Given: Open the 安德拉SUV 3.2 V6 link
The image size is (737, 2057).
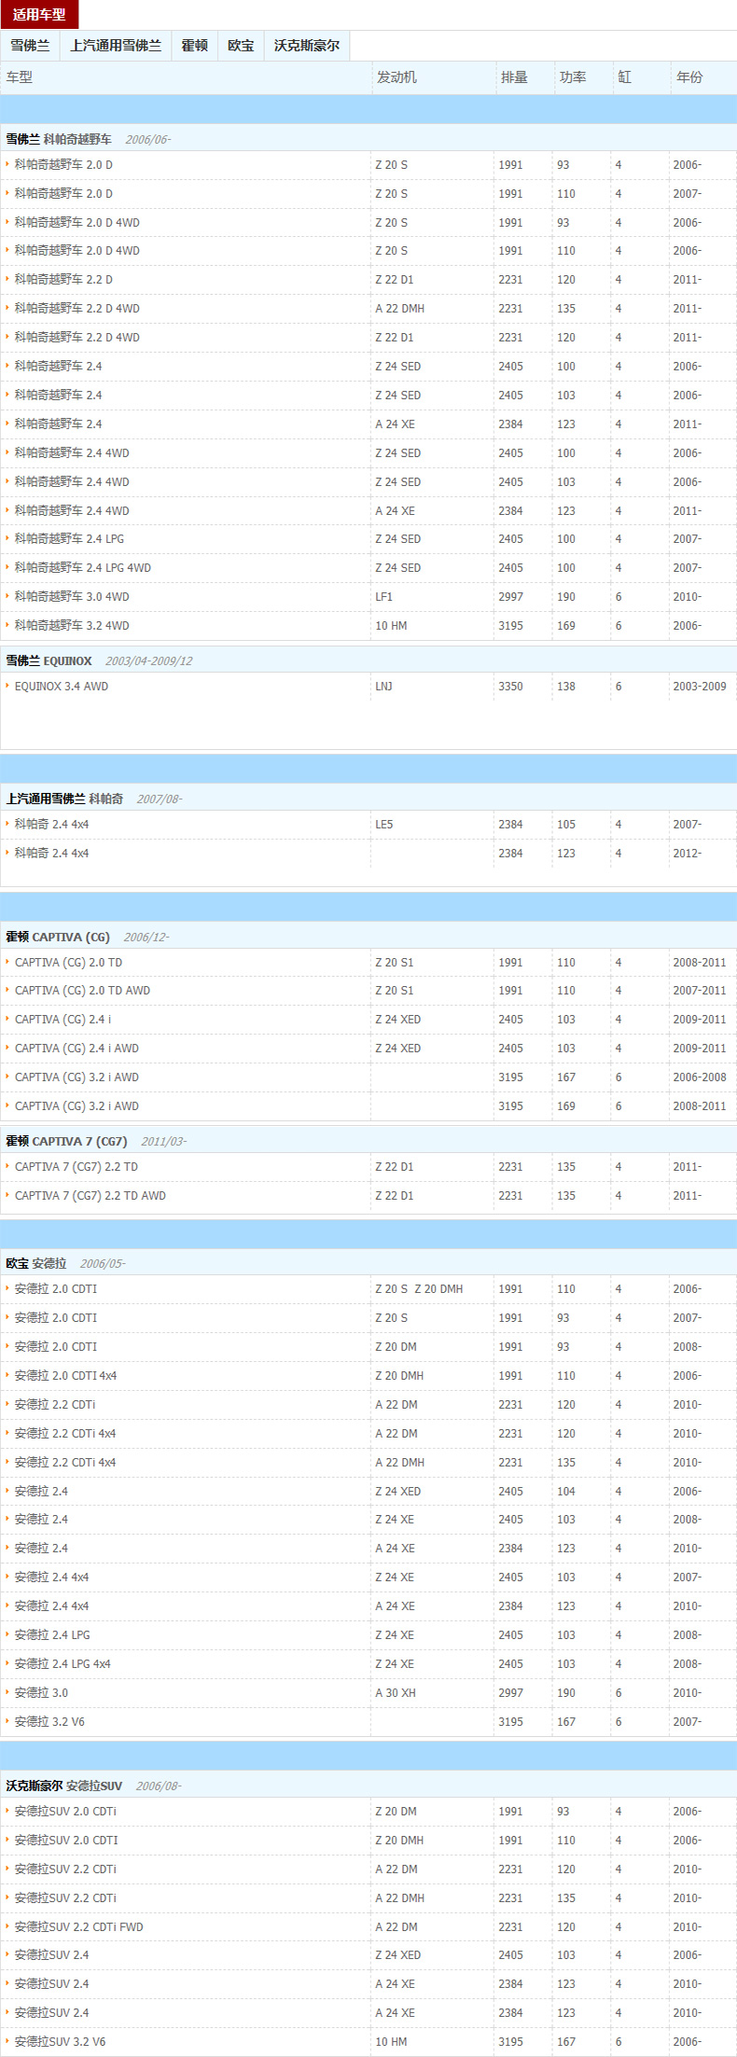Looking at the screenshot, I should [x=61, y=2042].
